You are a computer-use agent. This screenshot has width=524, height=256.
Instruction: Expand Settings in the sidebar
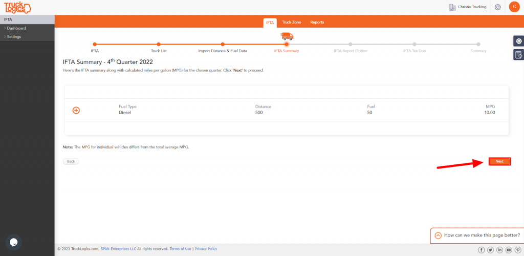coord(14,37)
